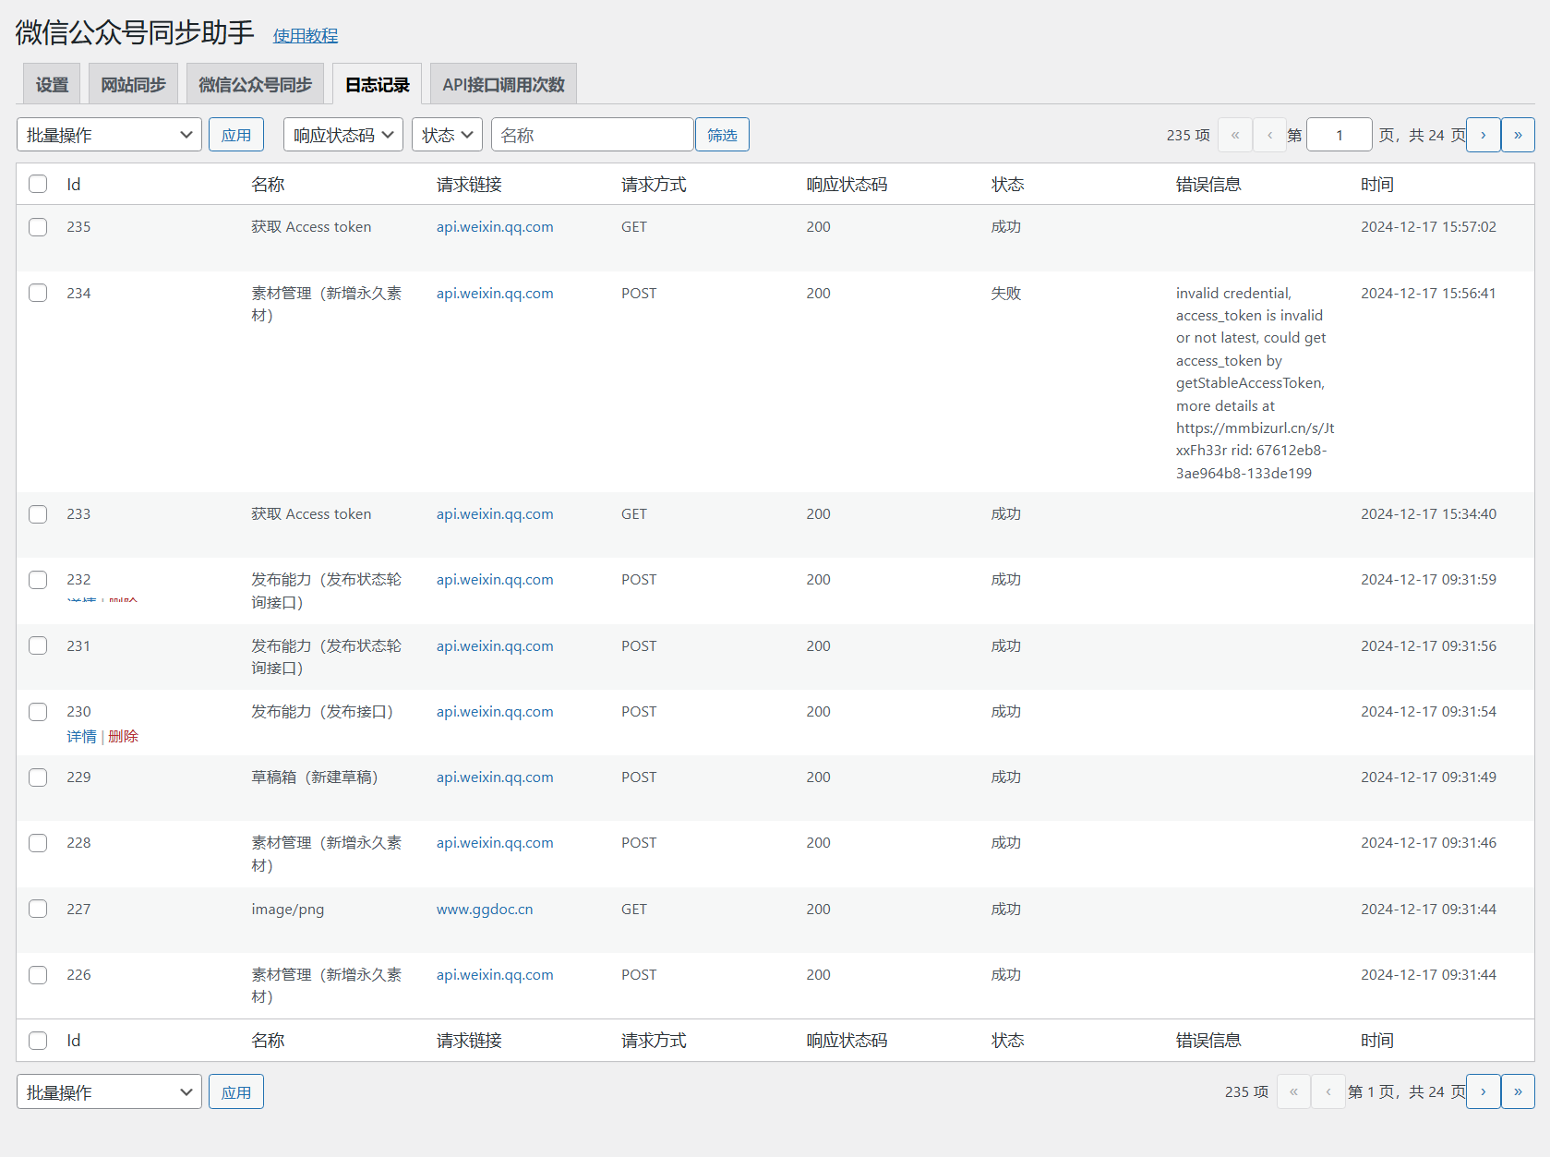The width and height of the screenshot is (1550, 1157).
Task: Tick checkbox for log entry 232
Action: pos(38,580)
